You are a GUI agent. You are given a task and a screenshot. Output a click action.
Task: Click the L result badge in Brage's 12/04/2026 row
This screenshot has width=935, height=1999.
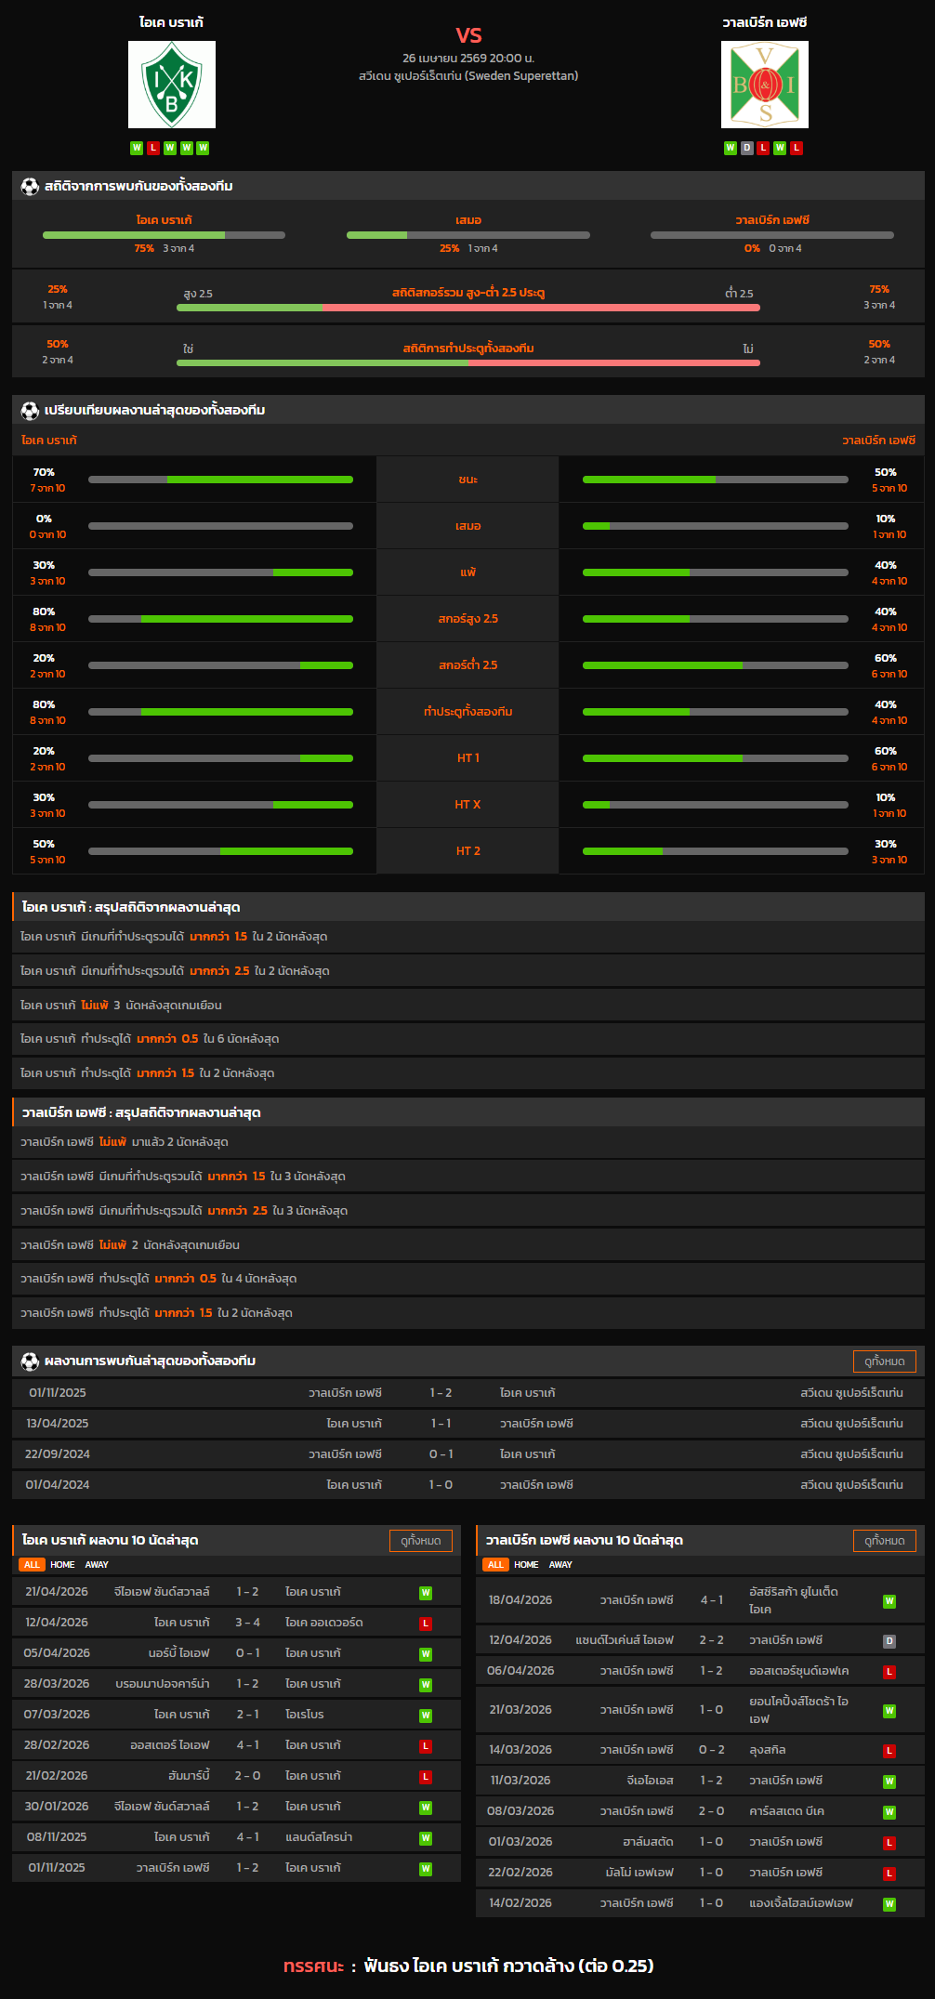tap(426, 1624)
